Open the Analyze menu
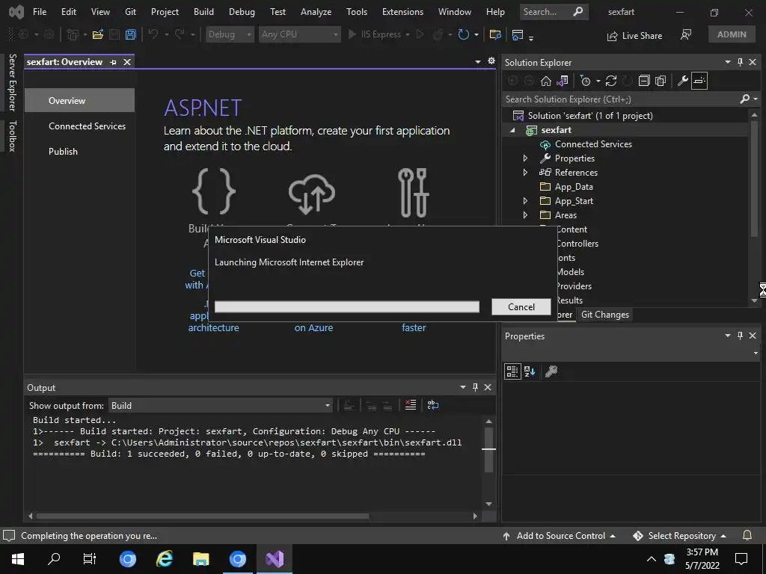The width and height of the screenshot is (766, 574). point(316,12)
